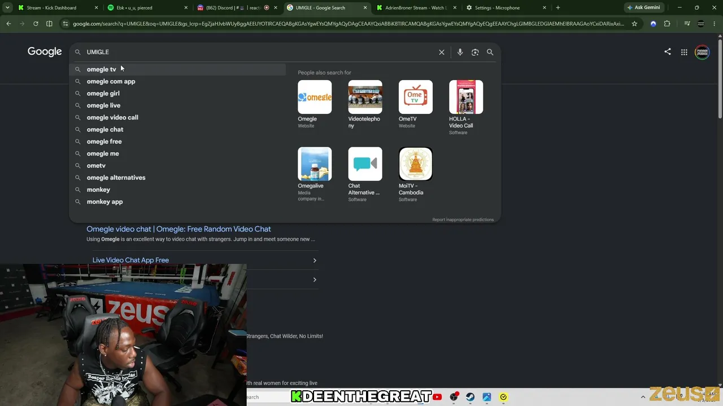Open a new browser tab
The width and height of the screenshot is (723, 406).
pos(558,8)
